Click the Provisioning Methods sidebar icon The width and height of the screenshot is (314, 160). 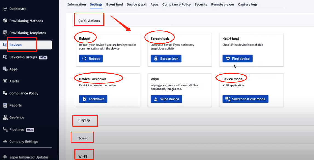point(5,21)
